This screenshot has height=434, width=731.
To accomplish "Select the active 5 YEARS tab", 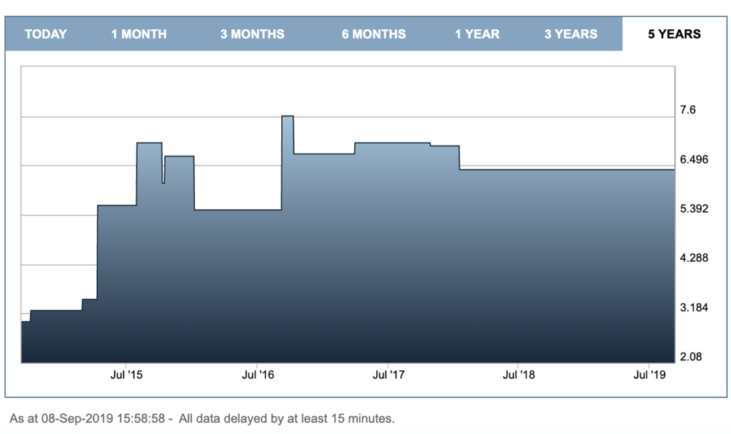I will [675, 34].
